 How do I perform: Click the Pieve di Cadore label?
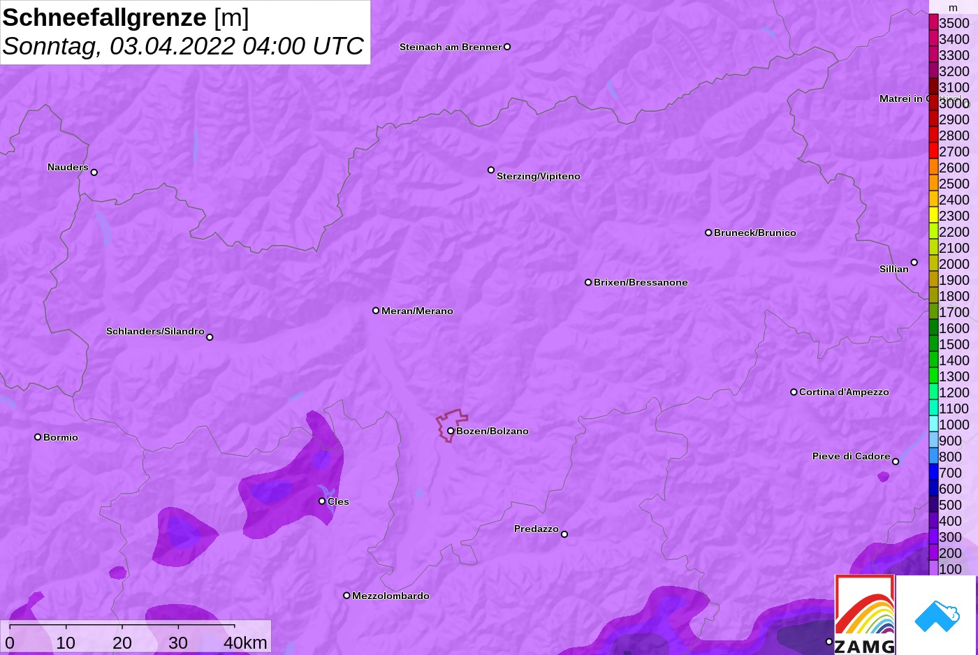tap(851, 456)
